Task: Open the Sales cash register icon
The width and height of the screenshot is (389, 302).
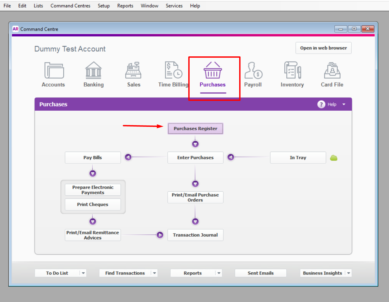Action: [133, 70]
